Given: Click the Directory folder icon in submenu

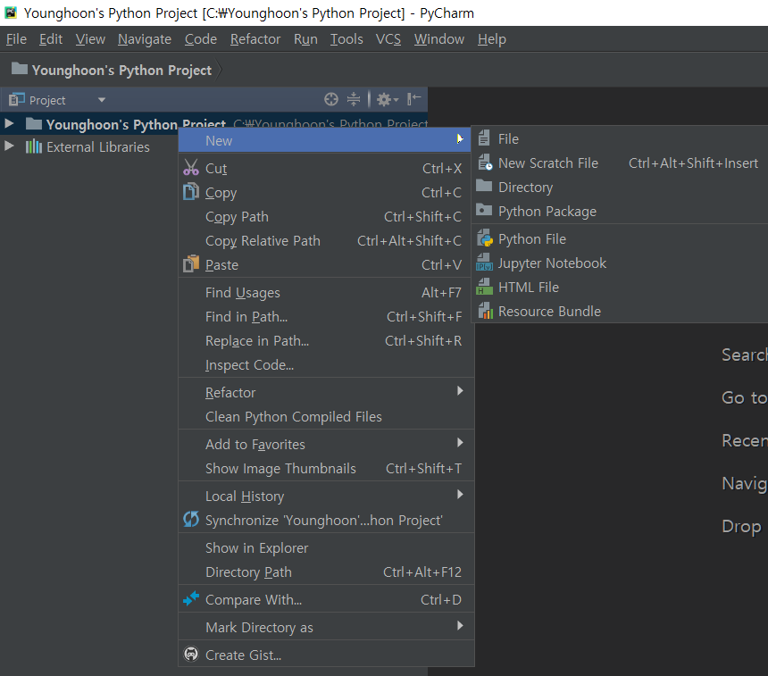Looking at the screenshot, I should (x=484, y=186).
